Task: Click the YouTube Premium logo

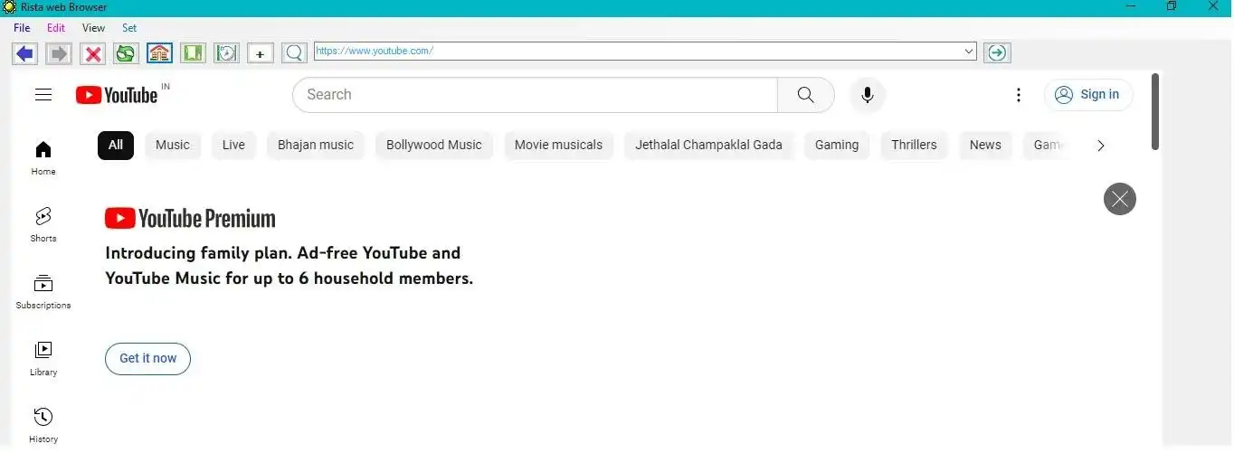Action: pos(190,219)
